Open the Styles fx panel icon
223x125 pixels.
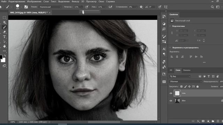[x=164, y=29]
